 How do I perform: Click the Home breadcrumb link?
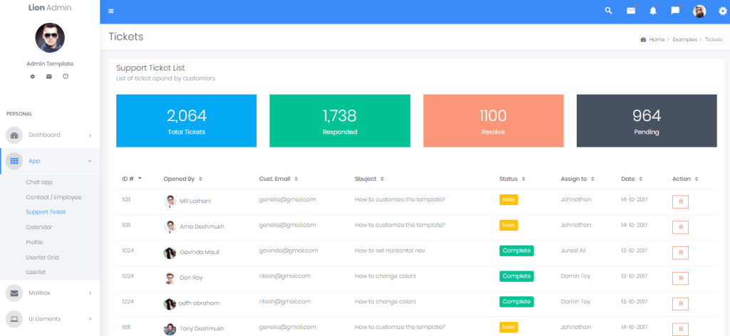tap(657, 39)
